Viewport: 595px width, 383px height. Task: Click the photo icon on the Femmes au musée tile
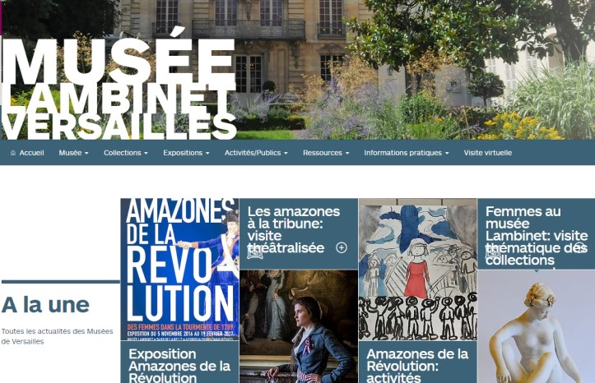coord(493,252)
